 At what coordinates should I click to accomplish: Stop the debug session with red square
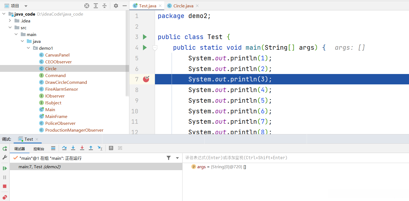pos(5,186)
